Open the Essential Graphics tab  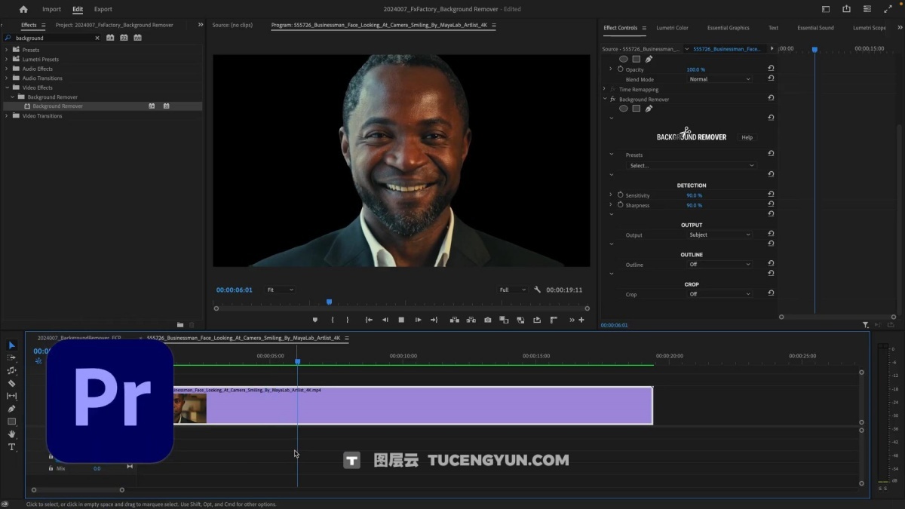[x=729, y=28]
